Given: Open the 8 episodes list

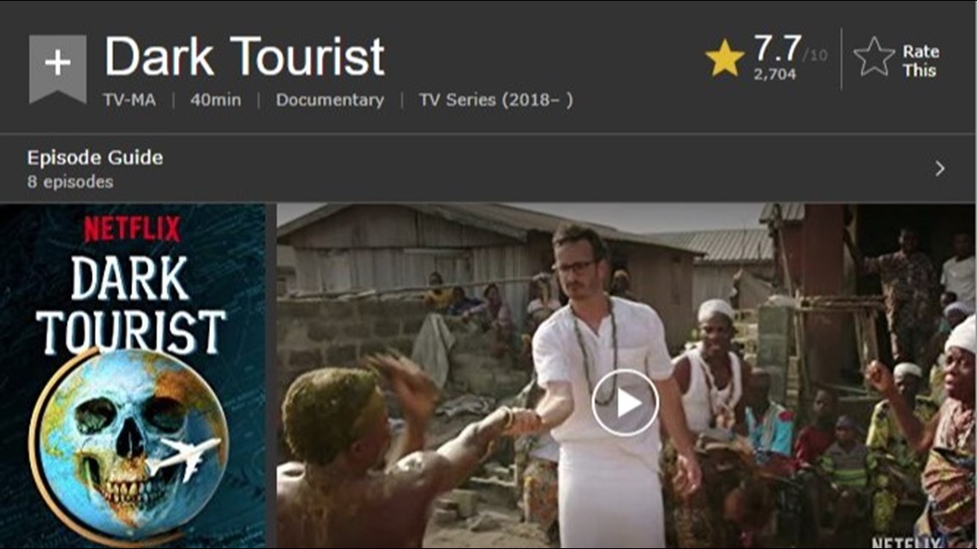Looking at the screenshot, I should click(70, 182).
